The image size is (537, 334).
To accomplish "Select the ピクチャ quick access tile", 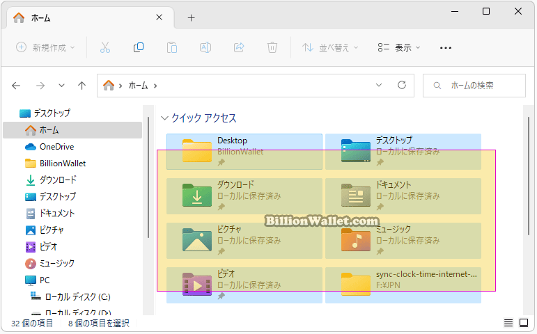I will pyautogui.click(x=244, y=241).
